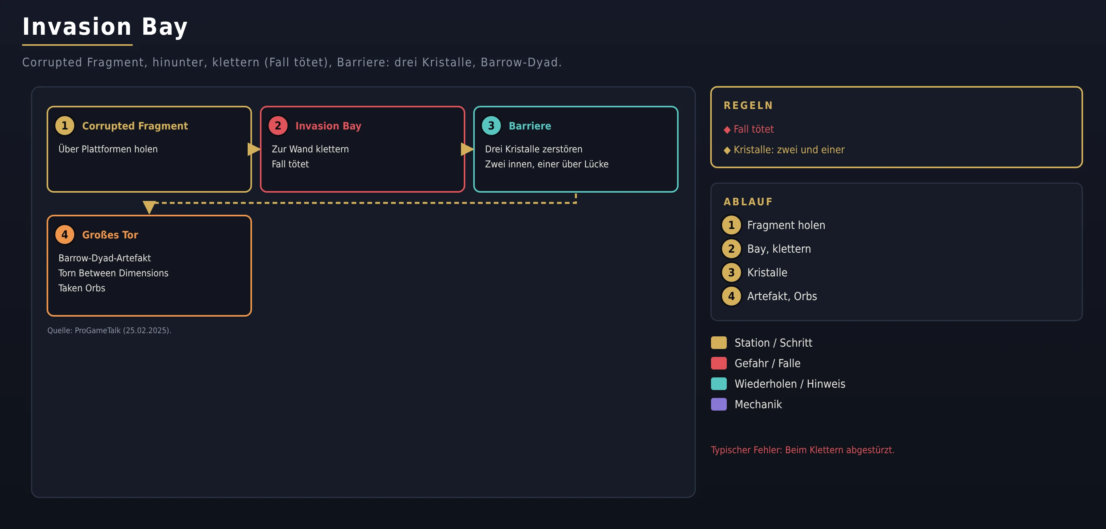The image size is (1106, 529).
Task: Click the ABLAUF panel heading
Action: point(748,202)
